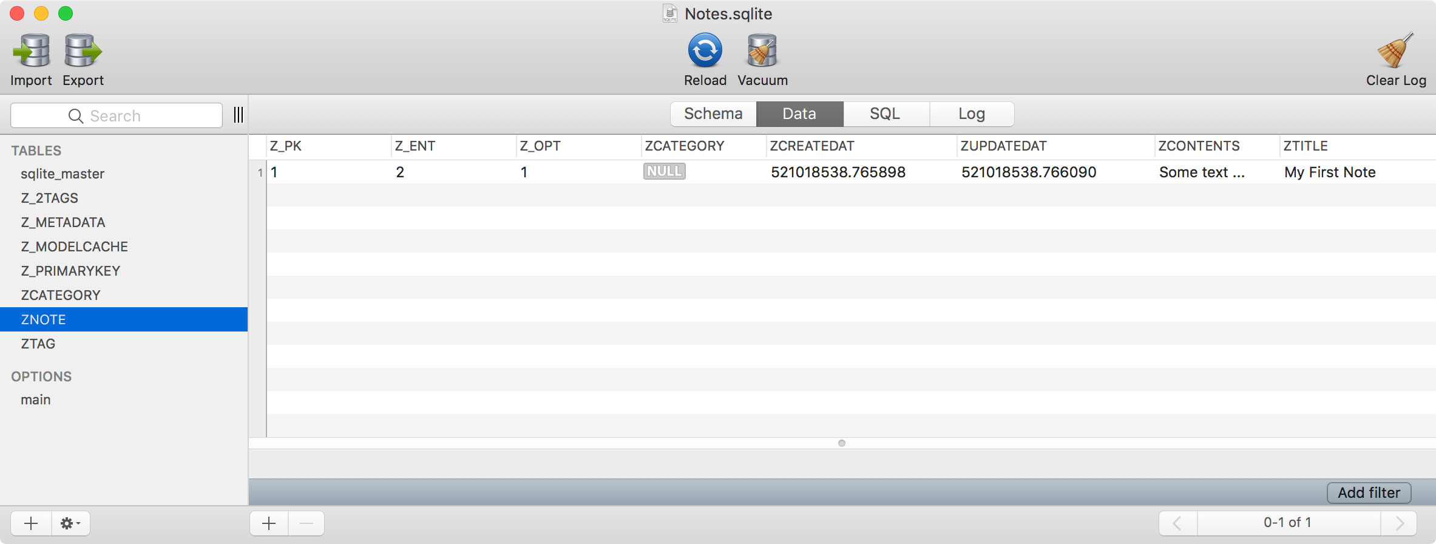Click the Export database icon

coord(83,51)
